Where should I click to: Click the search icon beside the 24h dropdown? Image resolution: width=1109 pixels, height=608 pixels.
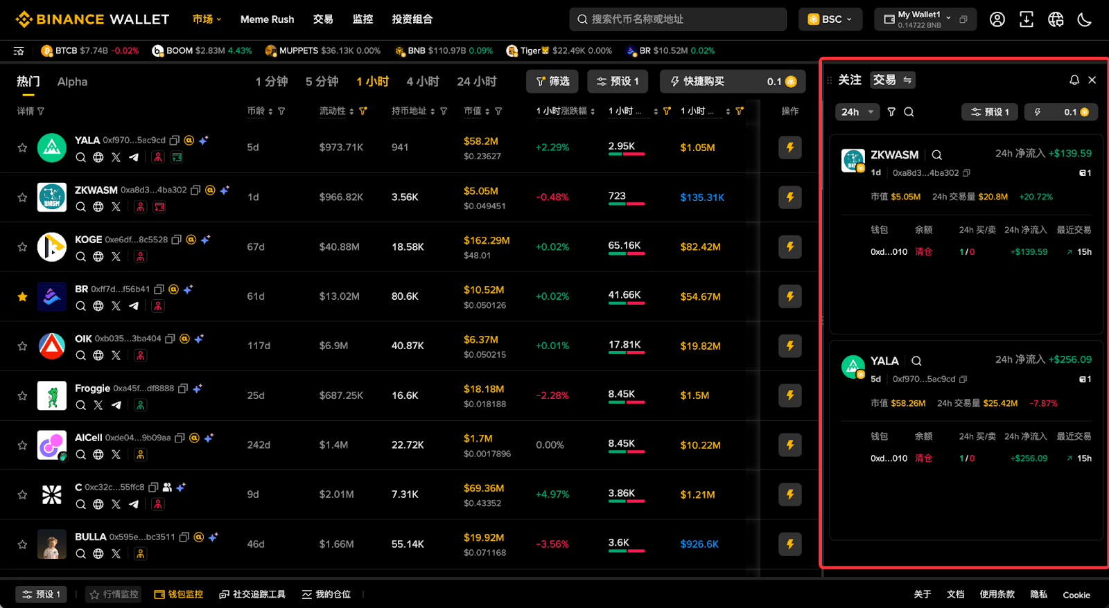point(909,112)
